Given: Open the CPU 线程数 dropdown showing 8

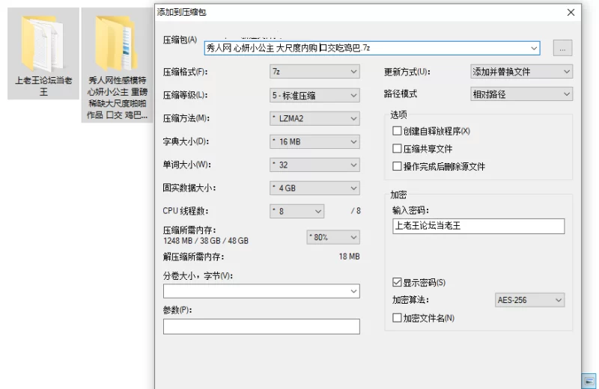Looking at the screenshot, I should point(297,211).
